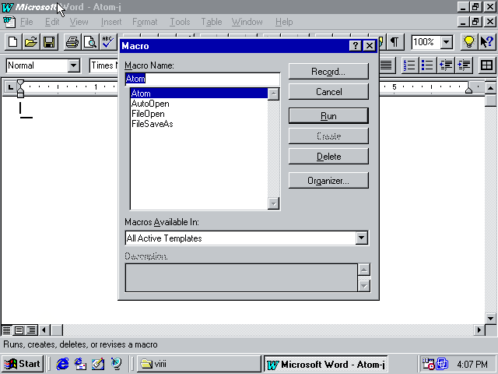Click the Delete macro button
This screenshot has height=374, width=498.
[328, 157]
